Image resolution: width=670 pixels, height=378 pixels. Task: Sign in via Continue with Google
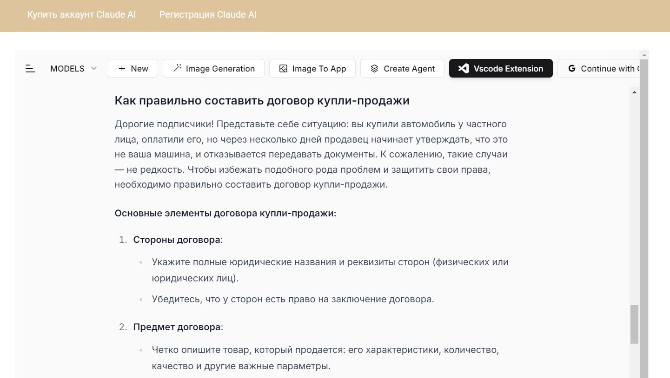tap(604, 69)
